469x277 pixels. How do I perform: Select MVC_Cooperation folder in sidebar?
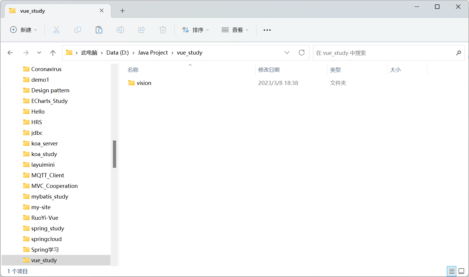pos(54,186)
